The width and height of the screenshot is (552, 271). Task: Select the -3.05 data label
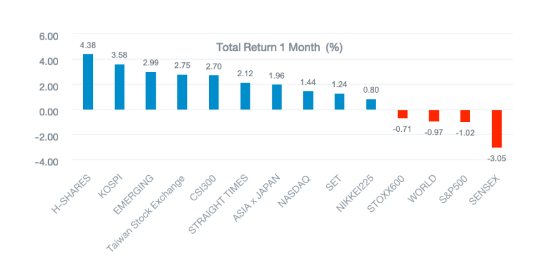[497, 158]
